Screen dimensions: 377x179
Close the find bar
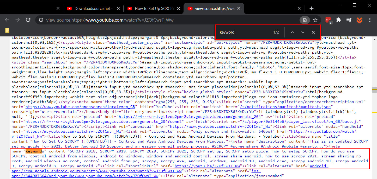313,32
